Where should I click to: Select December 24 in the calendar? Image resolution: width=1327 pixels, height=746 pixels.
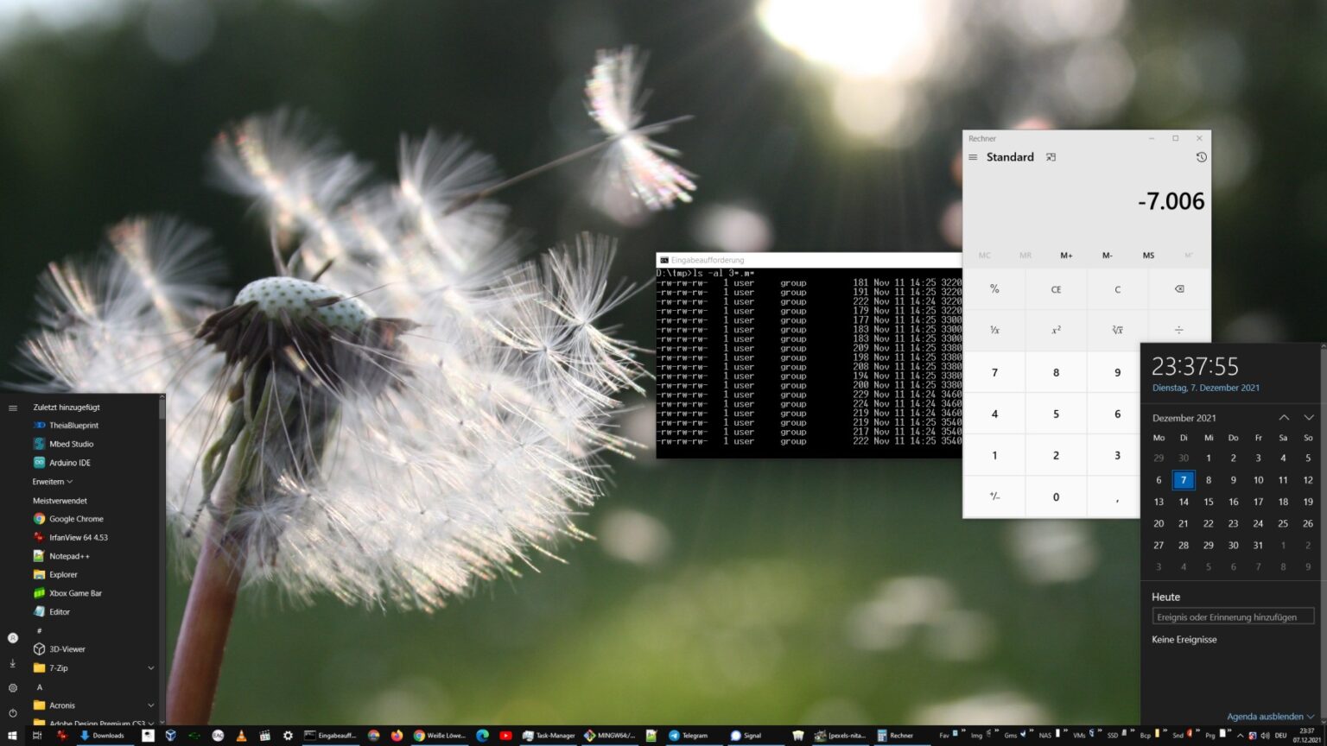click(1258, 523)
